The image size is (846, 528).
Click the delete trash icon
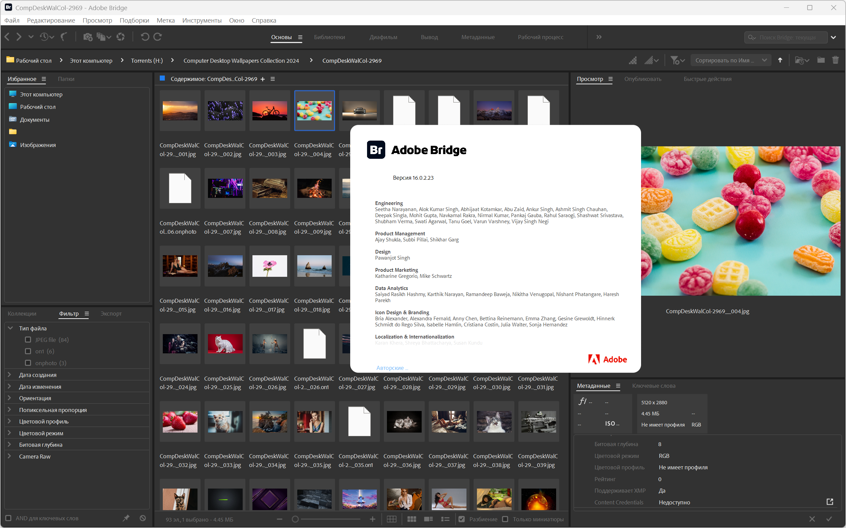click(835, 60)
